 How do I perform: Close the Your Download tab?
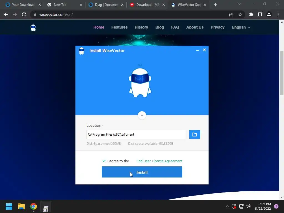40,5
